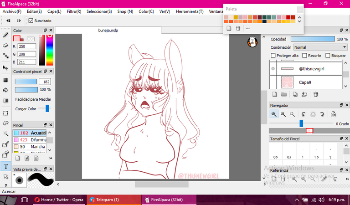Enable the Recorte checkbox
This screenshot has width=350, height=205.
coord(304,55)
